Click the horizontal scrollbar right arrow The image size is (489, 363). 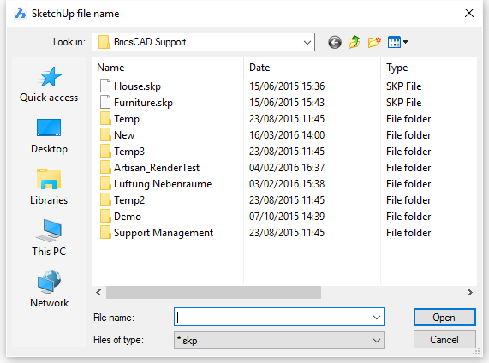tap(469, 293)
